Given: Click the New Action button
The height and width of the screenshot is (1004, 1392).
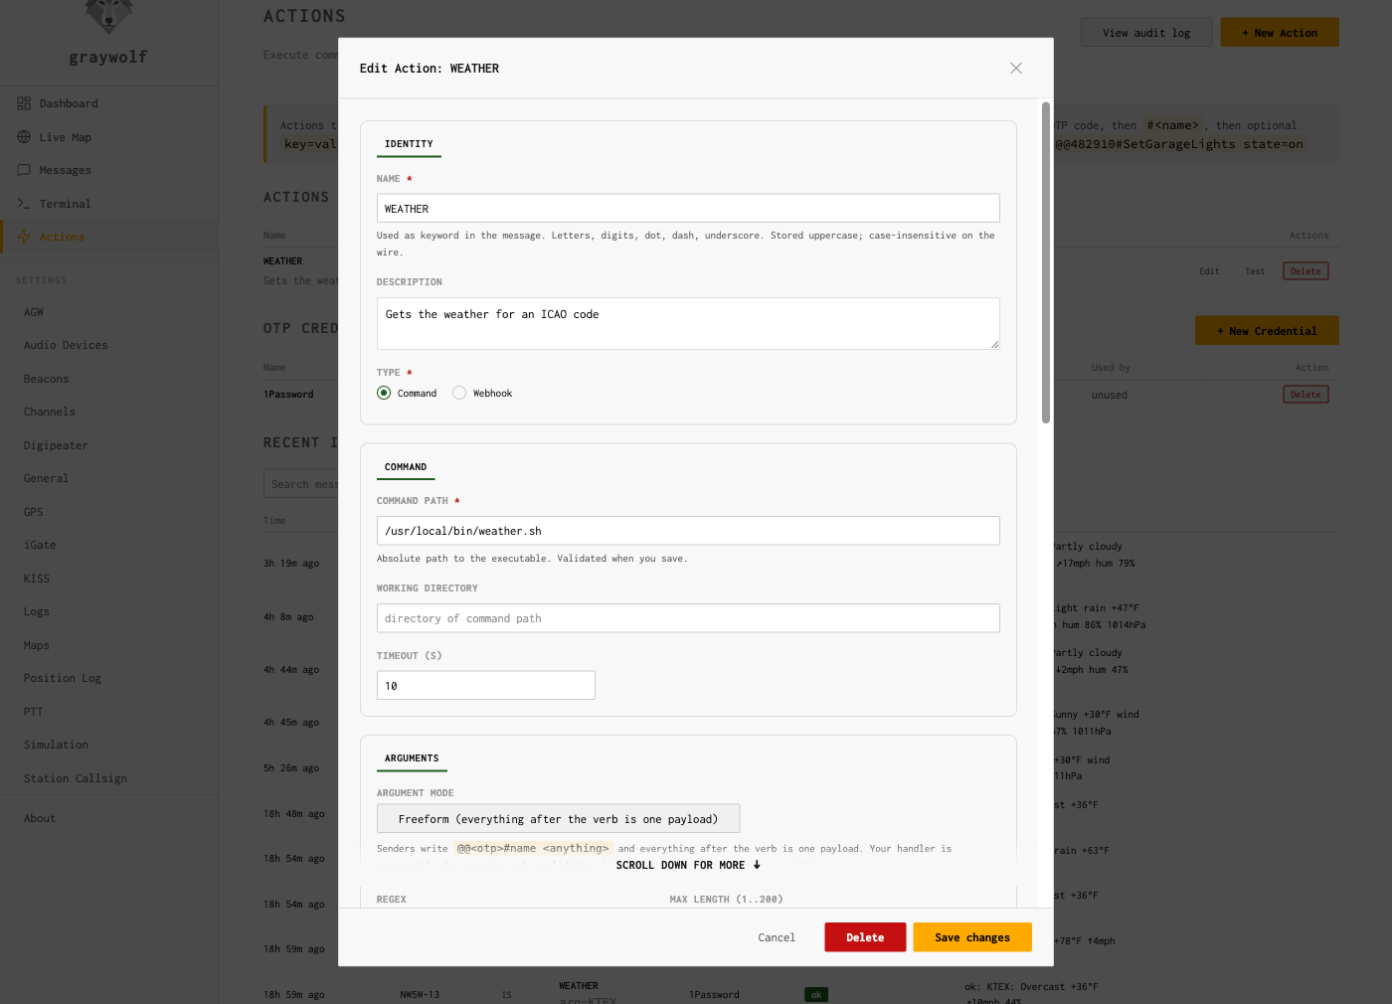Looking at the screenshot, I should (x=1280, y=33).
